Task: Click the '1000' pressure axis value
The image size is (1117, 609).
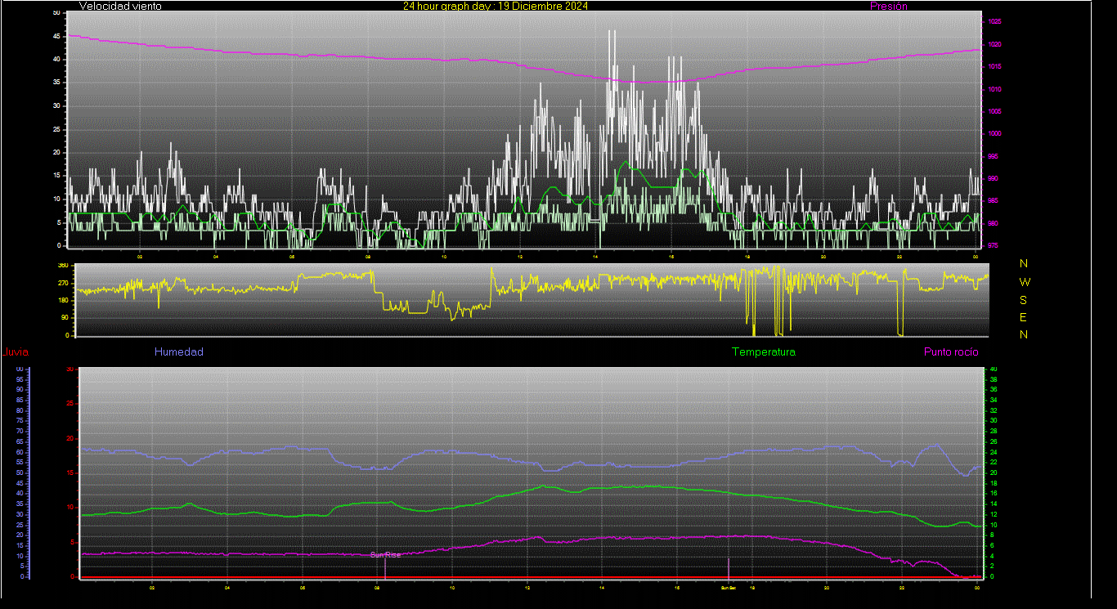Action: [994, 134]
